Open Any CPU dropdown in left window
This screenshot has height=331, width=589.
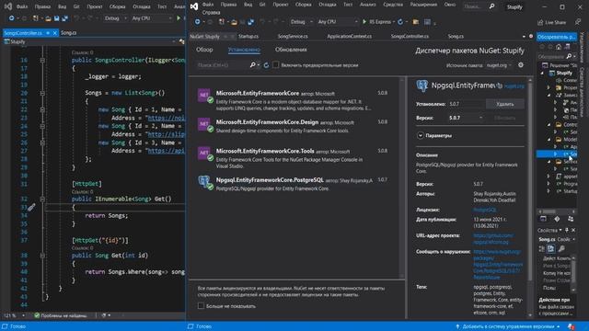[x=151, y=18]
